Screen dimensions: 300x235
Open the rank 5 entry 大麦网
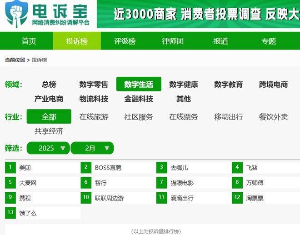pos(43,183)
